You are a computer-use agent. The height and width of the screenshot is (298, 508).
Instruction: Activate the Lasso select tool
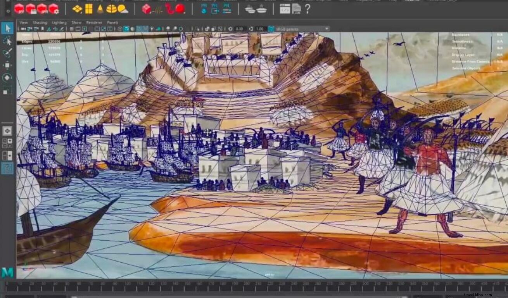[7, 41]
